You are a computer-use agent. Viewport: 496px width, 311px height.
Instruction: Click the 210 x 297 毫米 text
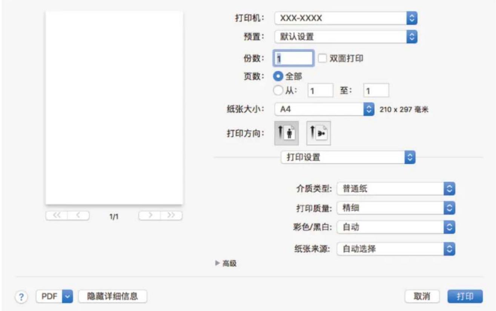click(x=404, y=110)
